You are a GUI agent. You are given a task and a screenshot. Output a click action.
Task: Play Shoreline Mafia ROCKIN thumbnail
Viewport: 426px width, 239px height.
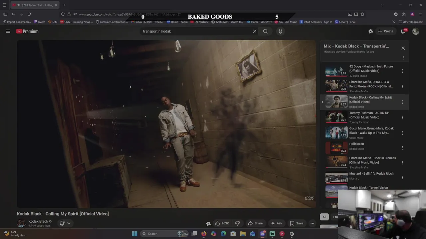tap(336, 86)
